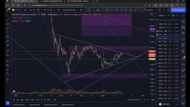Select the Text tool in top toolbar
190x107 pixels.
(x=140, y=10)
